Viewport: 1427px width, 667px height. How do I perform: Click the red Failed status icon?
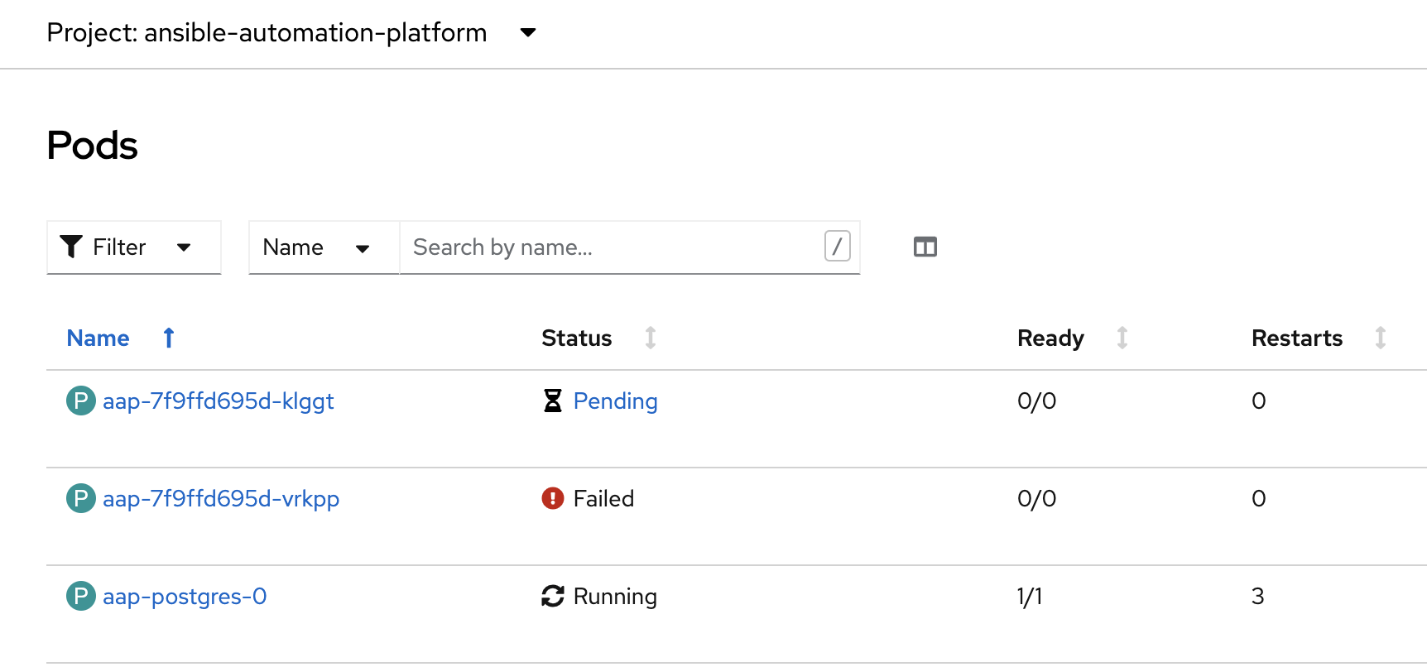[x=552, y=499]
